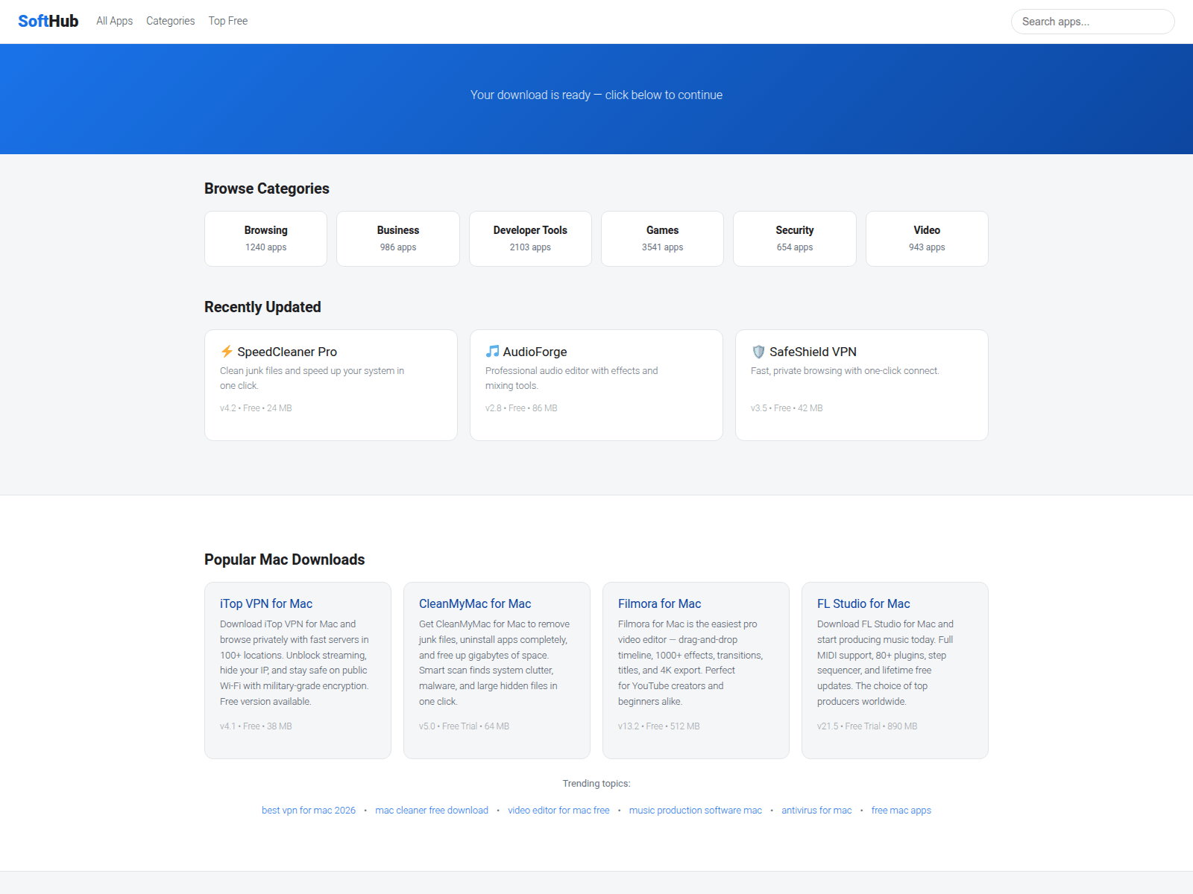Open the FL Studio for Mac link

863,603
